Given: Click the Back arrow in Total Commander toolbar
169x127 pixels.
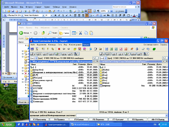Looking at the screenshot, I should click(x=64, y=49).
